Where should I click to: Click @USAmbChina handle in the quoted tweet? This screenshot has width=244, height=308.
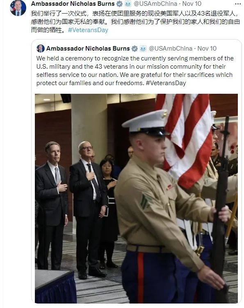coord(171,49)
